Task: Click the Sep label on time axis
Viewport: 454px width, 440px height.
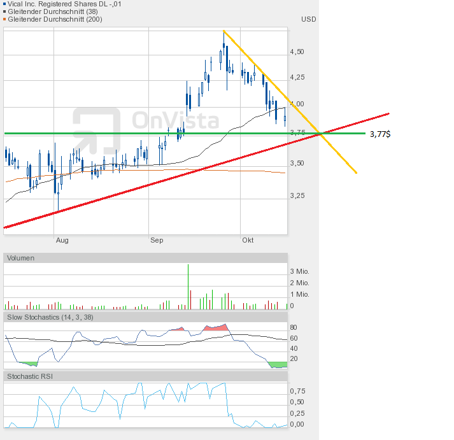Action: [157, 240]
